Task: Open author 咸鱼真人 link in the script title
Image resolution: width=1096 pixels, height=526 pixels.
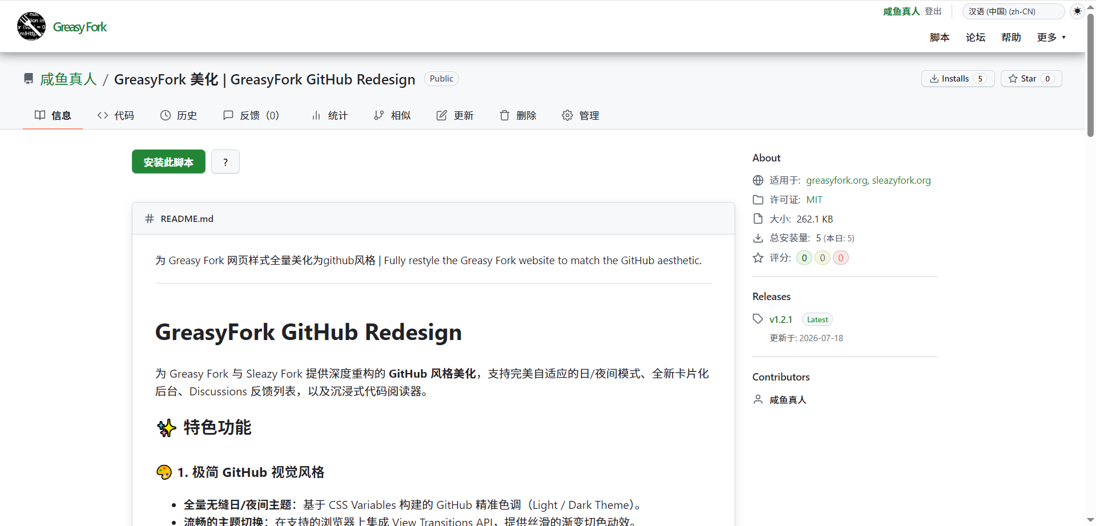Action: (x=68, y=79)
